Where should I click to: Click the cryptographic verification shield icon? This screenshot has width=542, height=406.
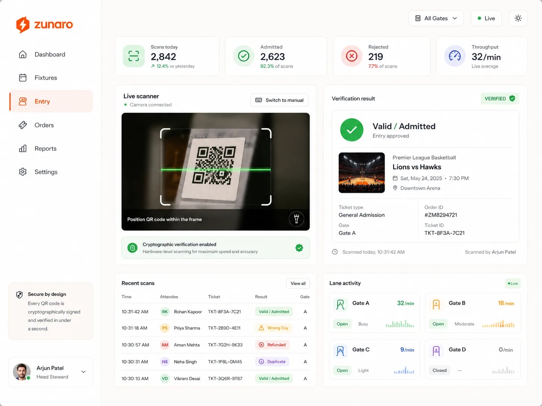[133, 248]
